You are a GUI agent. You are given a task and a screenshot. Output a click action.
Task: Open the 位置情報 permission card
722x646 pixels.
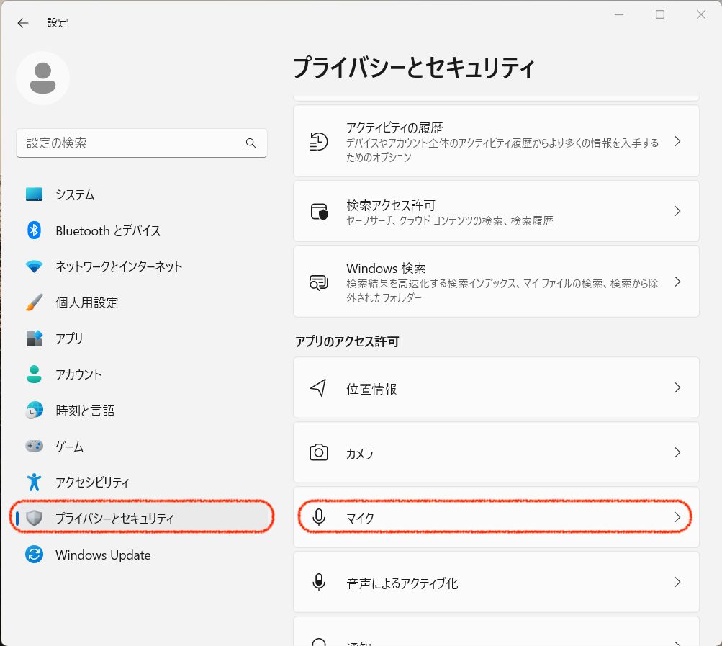tap(497, 387)
